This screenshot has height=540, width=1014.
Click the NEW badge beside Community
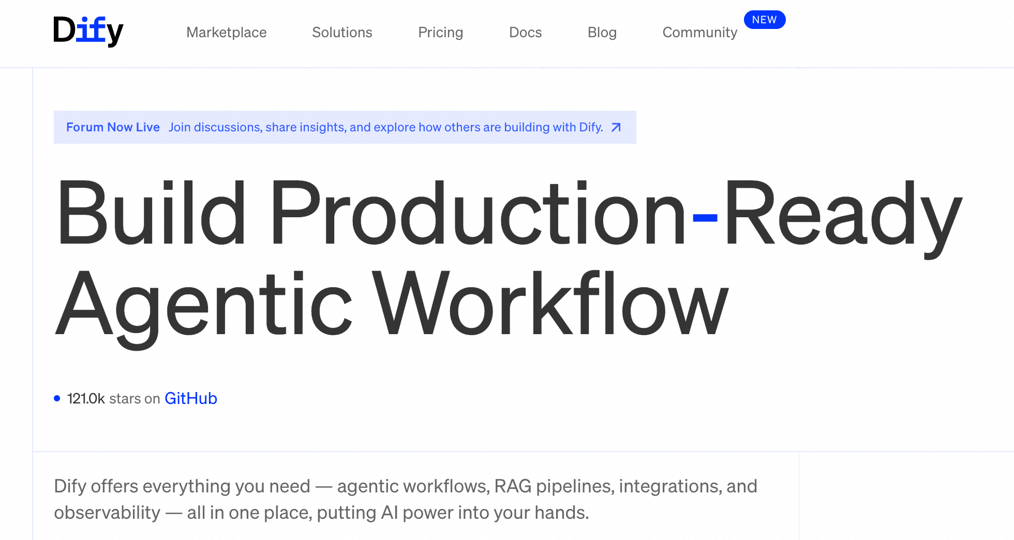point(764,20)
